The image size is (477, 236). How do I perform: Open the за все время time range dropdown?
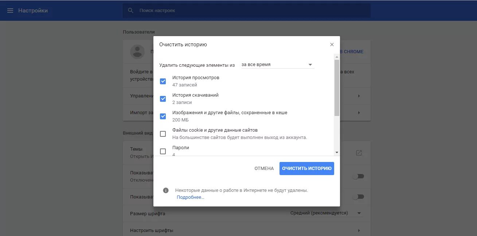pyautogui.click(x=277, y=65)
